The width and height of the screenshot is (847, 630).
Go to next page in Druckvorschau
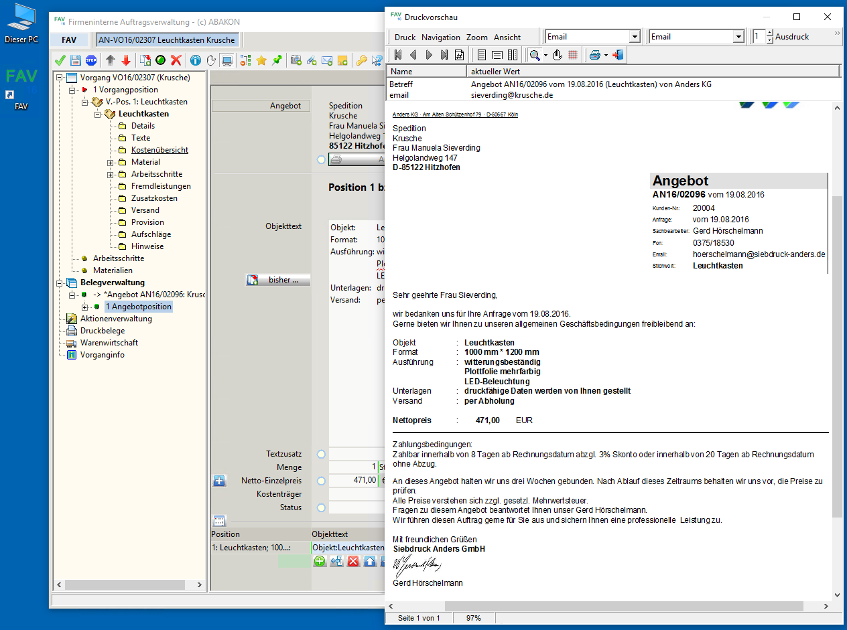point(429,55)
